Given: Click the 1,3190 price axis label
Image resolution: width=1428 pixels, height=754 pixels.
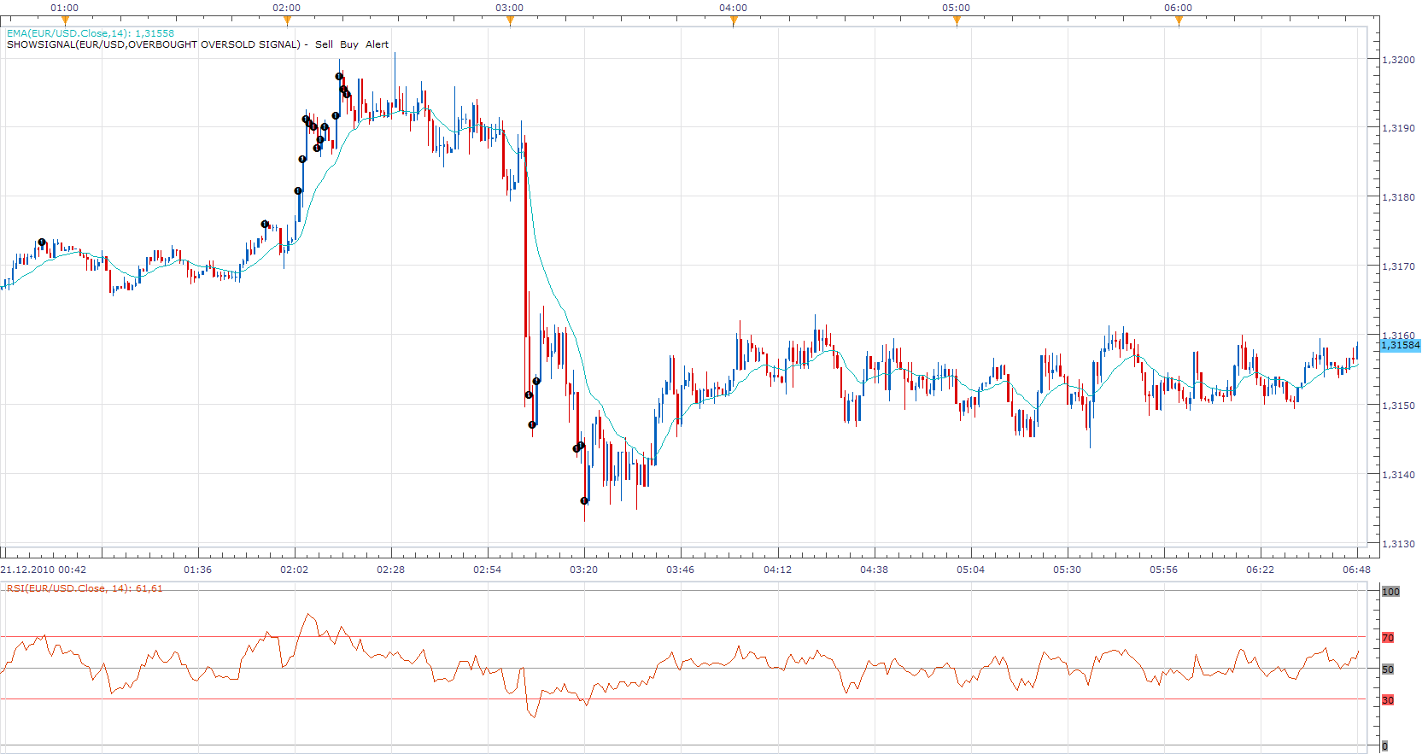Looking at the screenshot, I should [x=1399, y=128].
